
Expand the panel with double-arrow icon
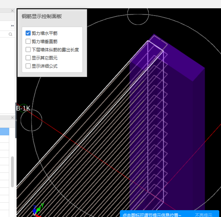(12, 26)
